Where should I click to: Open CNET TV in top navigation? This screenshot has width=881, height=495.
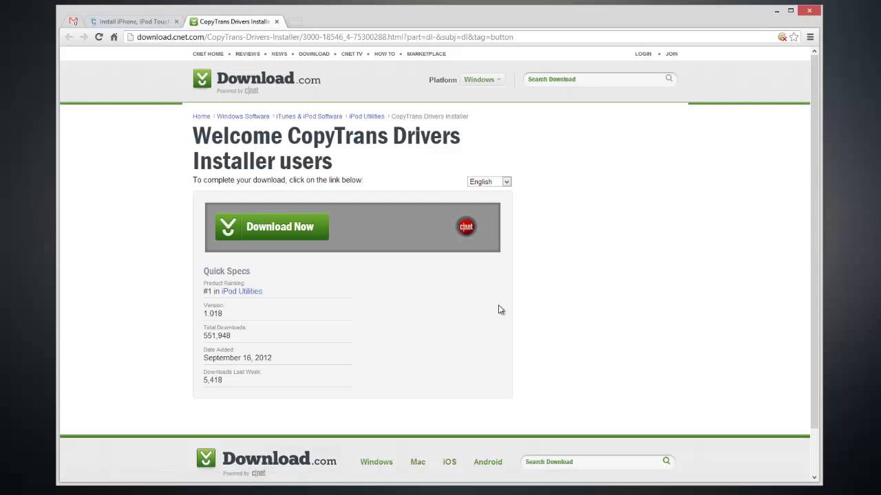[352, 54]
